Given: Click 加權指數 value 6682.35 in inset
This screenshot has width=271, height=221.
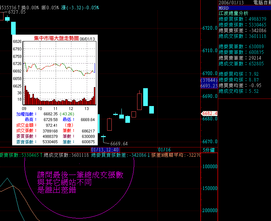Looking at the screenshot, I should (x=50, y=114).
